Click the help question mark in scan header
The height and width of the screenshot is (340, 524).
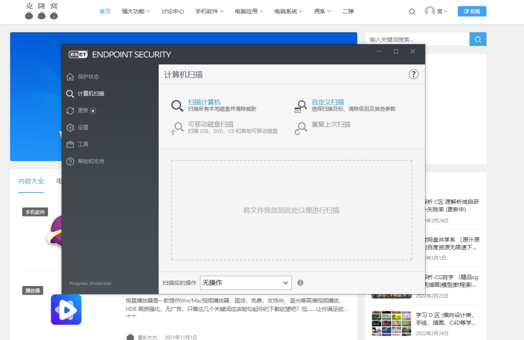413,74
